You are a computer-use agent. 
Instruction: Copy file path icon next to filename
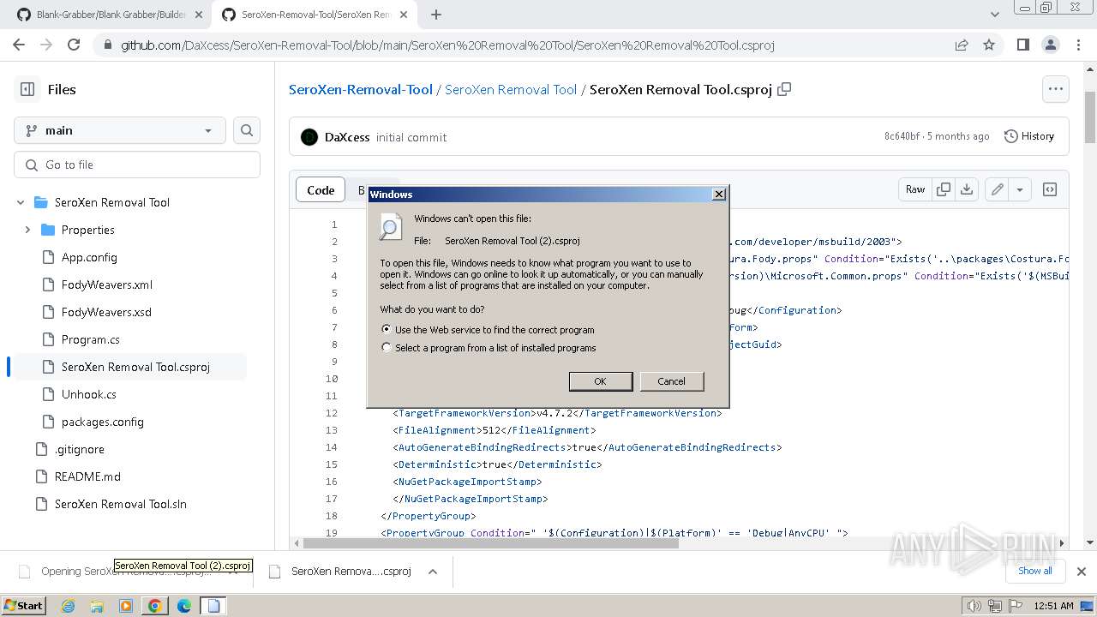784,89
